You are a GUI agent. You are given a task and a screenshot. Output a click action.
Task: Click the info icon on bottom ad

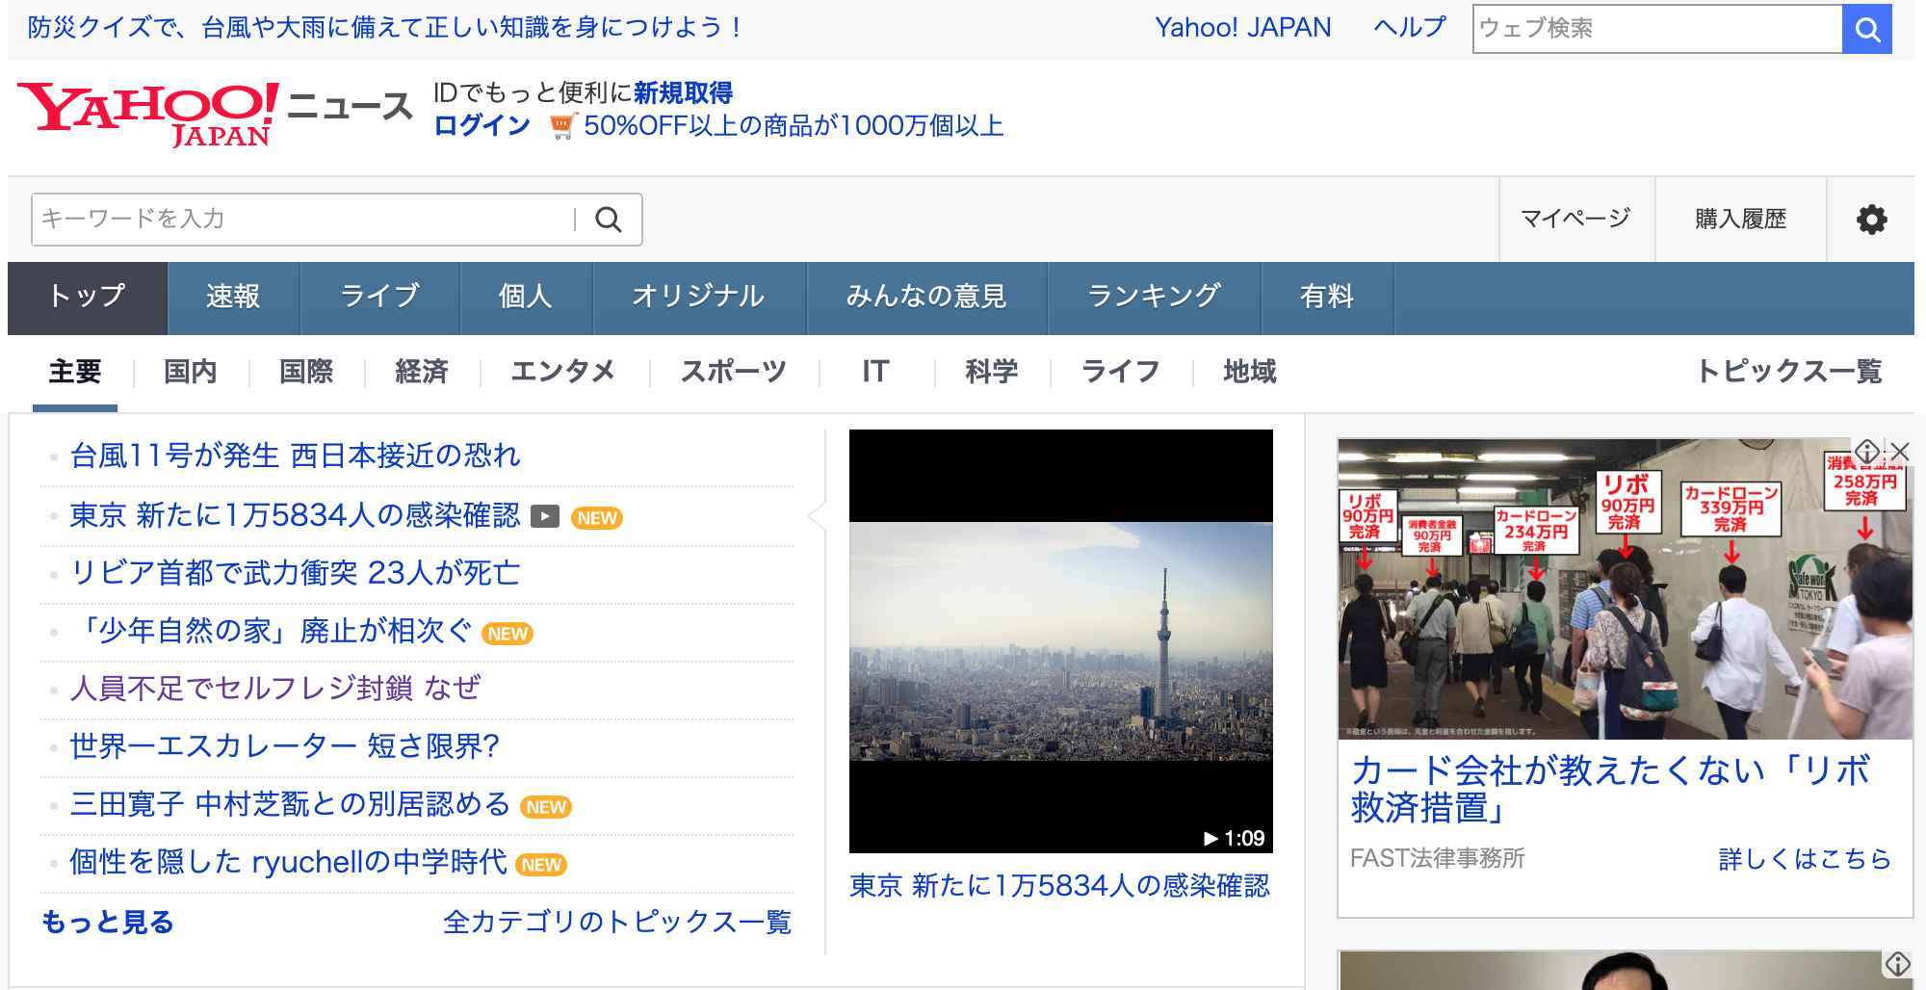coord(1897,963)
